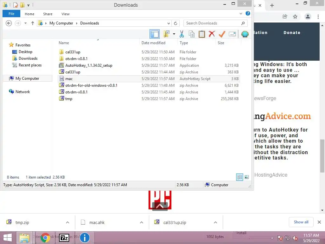Select My Computer in navigation pane
The width and height of the screenshot is (325, 244).
[x=27, y=78]
